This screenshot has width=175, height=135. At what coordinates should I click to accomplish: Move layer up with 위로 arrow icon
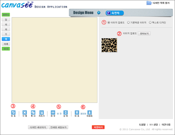click(77, 112)
